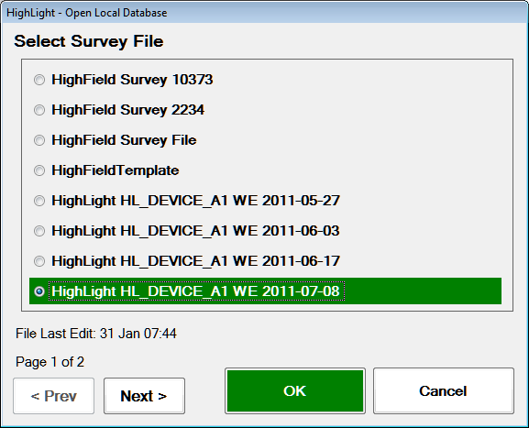
Task: Click the HighField Survey 10373 label text
Action: (132, 80)
